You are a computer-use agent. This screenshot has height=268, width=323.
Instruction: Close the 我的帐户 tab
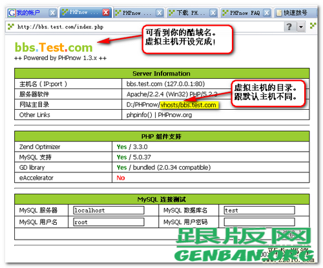(x=52, y=13)
